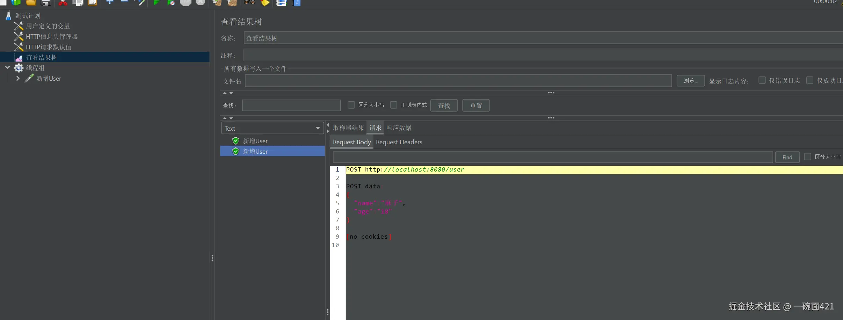Focus the 查找 search text field
The width and height of the screenshot is (843, 320).
[x=291, y=105]
